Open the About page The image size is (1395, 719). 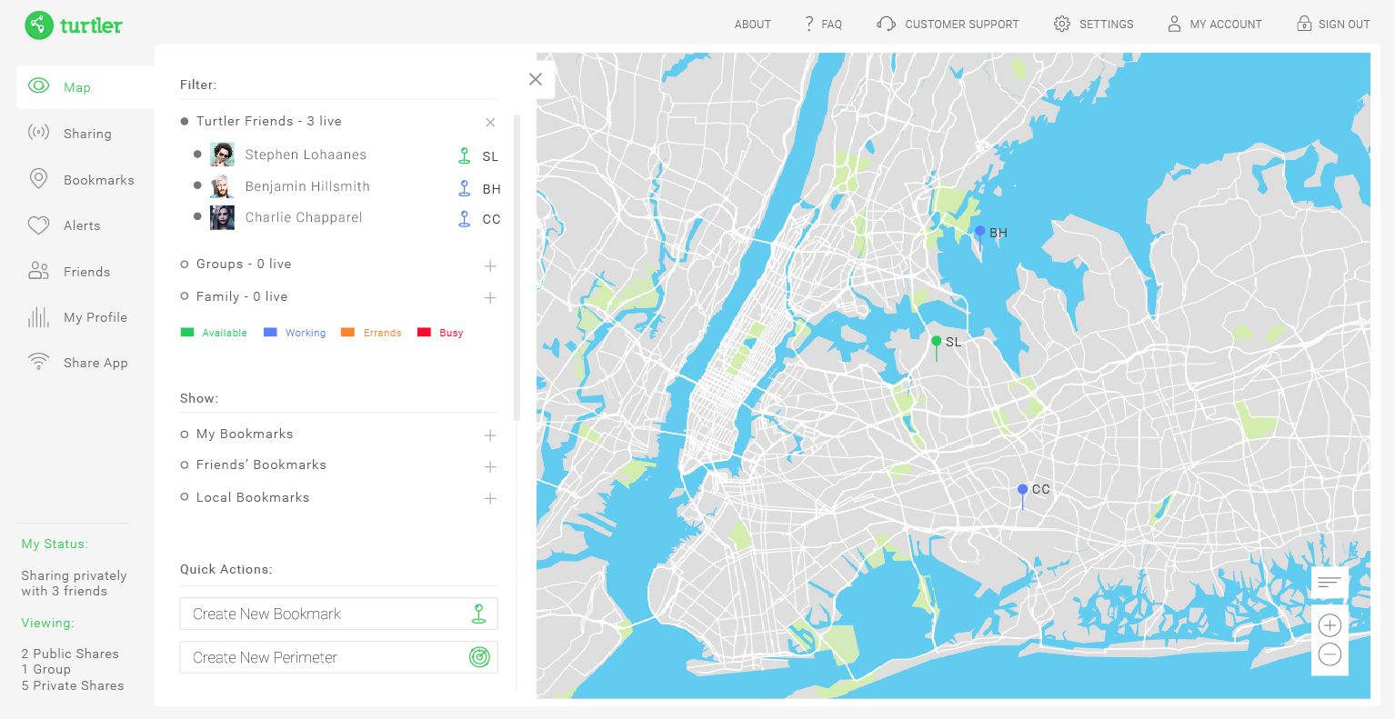coord(753,25)
